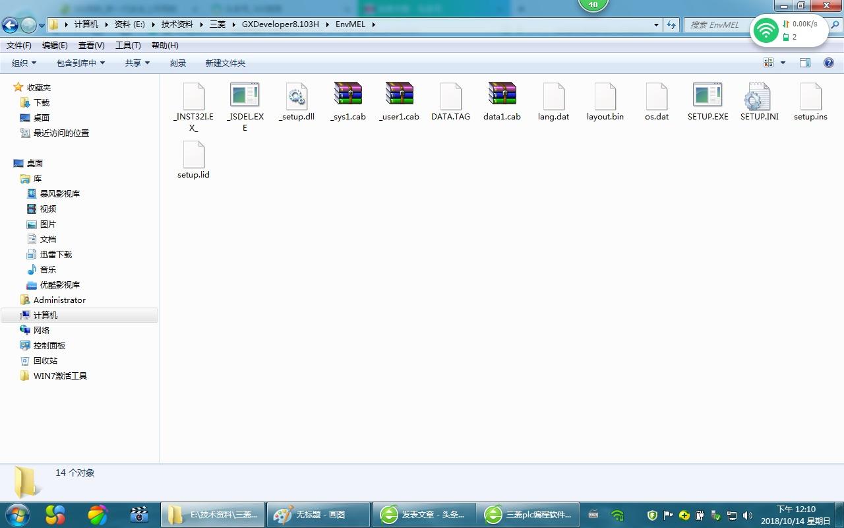844x528 pixels.
Task: Open the 文件(F) menu
Action: (x=19, y=46)
